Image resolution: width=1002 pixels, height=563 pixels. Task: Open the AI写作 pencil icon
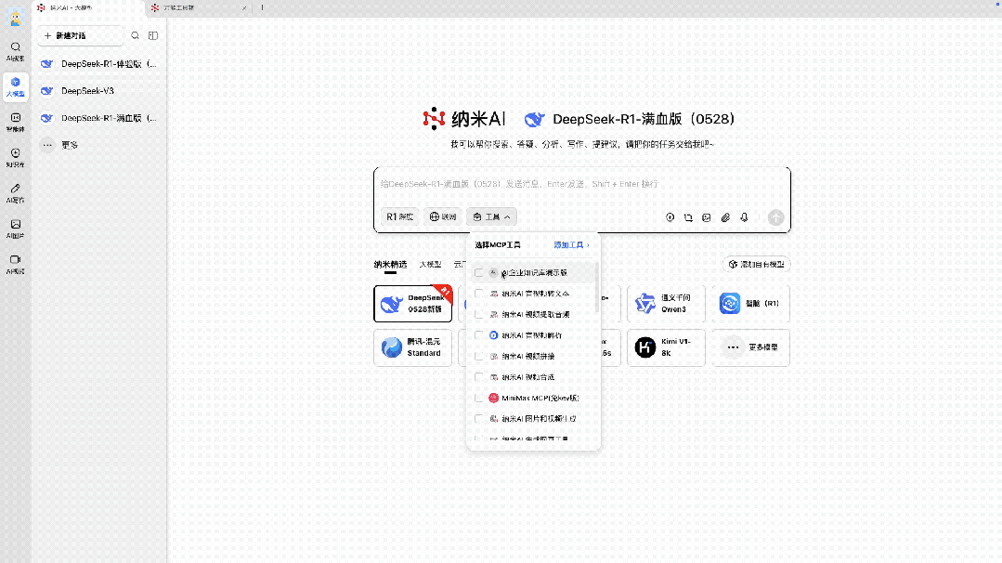16,193
